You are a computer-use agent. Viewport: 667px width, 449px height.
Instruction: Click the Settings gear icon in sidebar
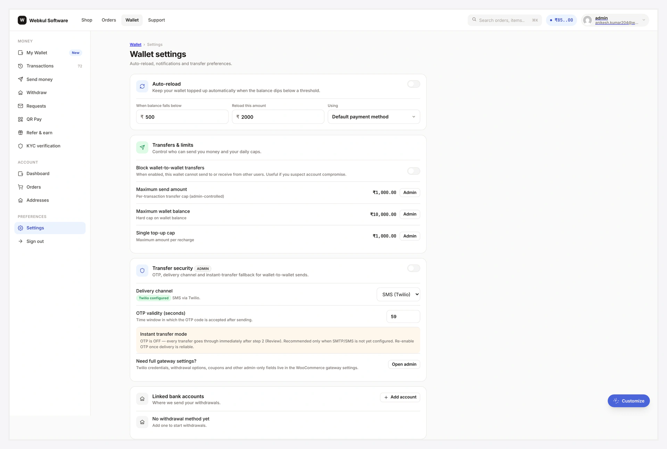pos(20,228)
